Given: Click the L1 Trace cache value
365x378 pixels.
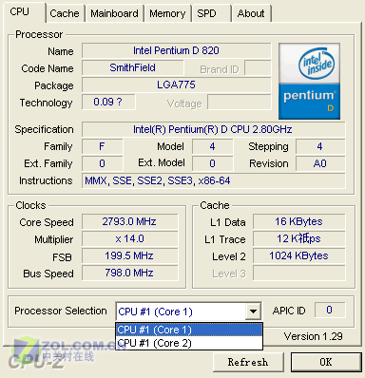Looking at the screenshot, I should pyautogui.click(x=298, y=238).
